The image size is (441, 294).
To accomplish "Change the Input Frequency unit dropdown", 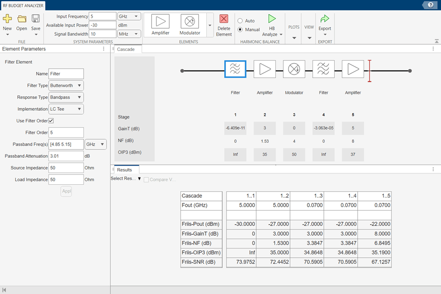I will (x=129, y=16).
